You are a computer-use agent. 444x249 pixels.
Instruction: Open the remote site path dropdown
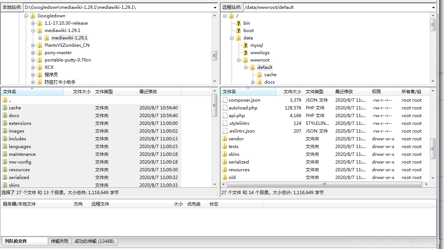(x=433, y=7)
